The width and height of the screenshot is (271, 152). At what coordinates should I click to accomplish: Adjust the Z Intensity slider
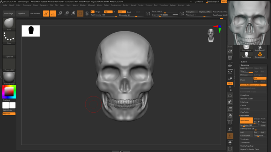(x=131, y=15)
